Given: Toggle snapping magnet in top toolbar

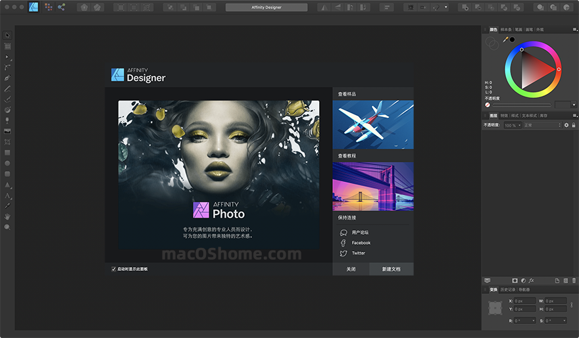Looking at the screenshot, I should (436, 7).
